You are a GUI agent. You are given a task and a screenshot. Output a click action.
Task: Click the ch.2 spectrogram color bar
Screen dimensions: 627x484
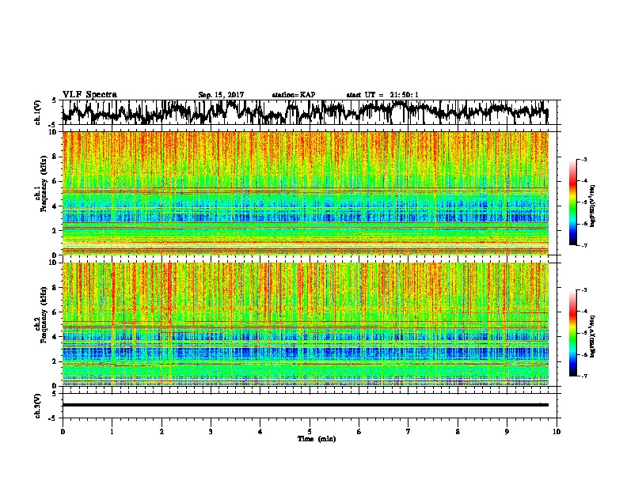[x=572, y=333]
